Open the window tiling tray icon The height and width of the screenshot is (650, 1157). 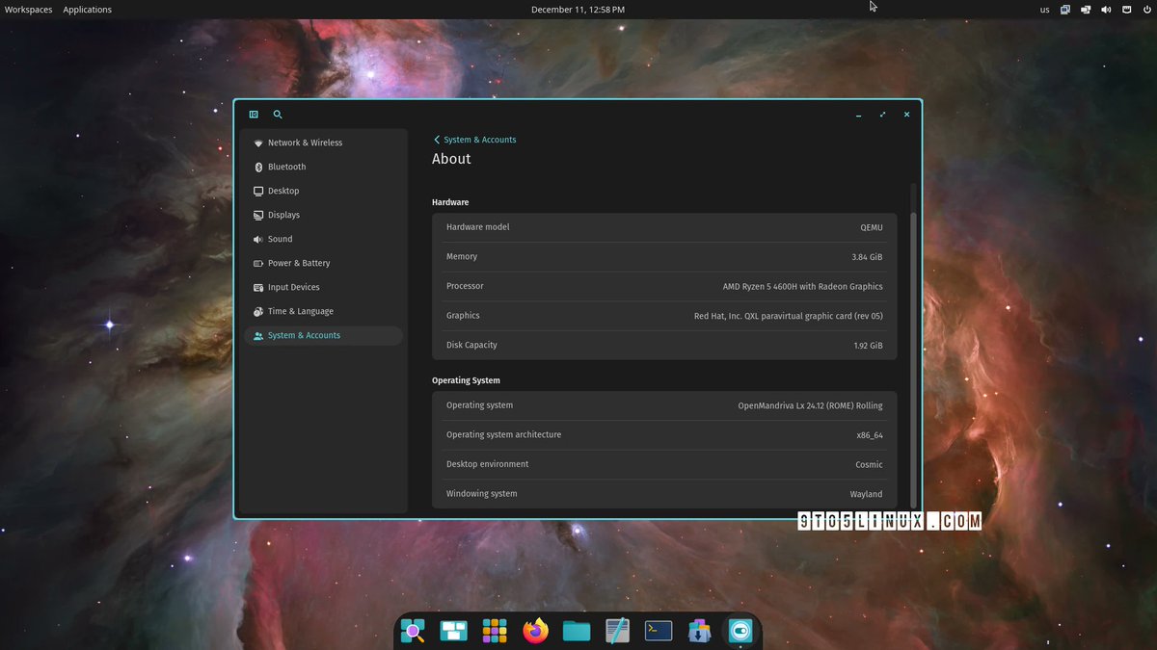pos(1086,10)
